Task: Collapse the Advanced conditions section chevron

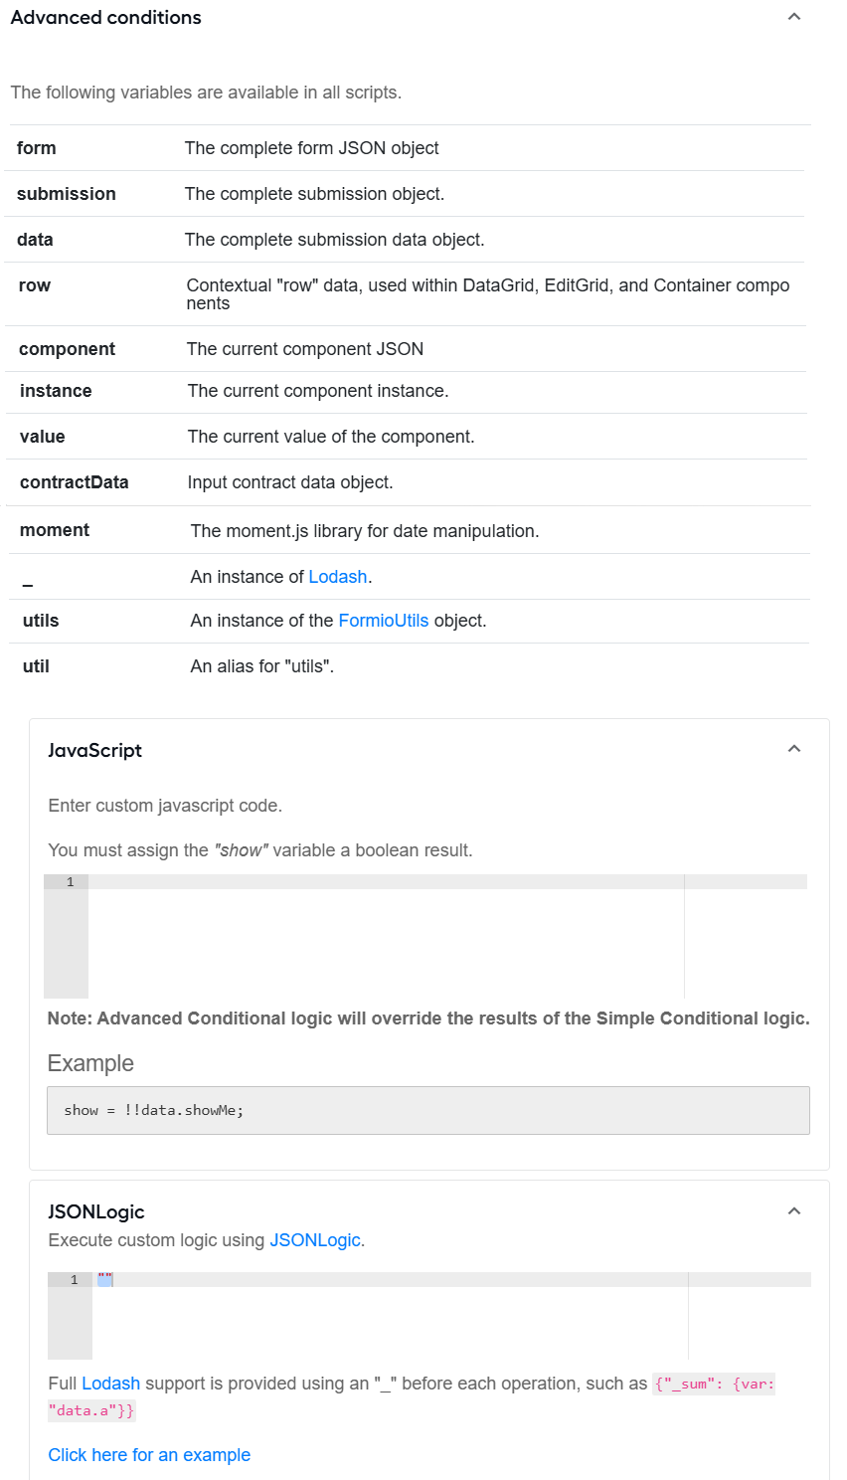Action: (x=793, y=17)
